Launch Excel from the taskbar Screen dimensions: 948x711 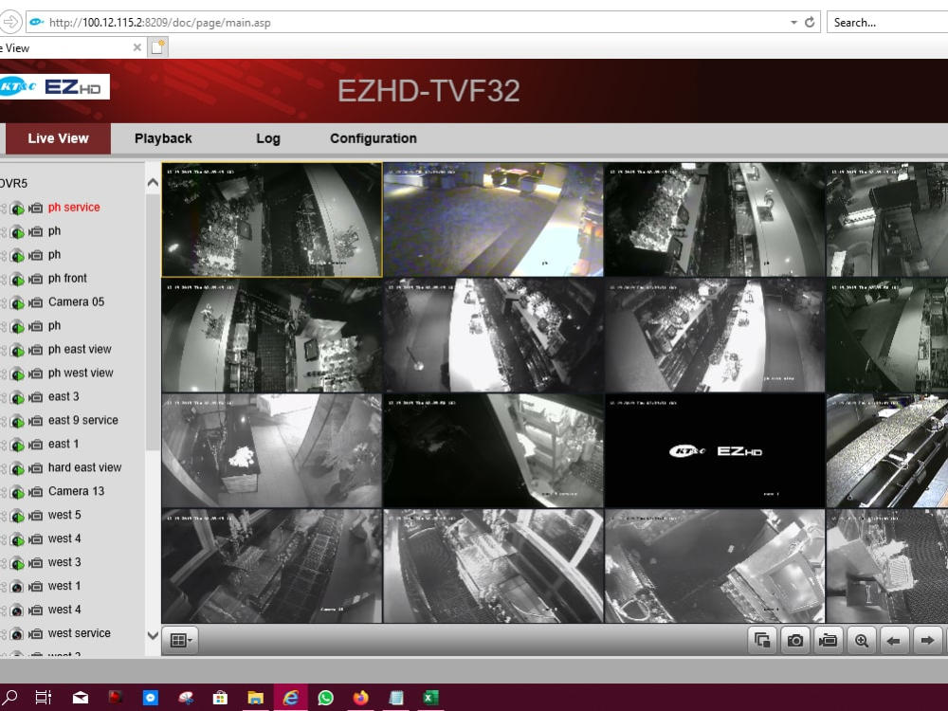click(430, 698)
